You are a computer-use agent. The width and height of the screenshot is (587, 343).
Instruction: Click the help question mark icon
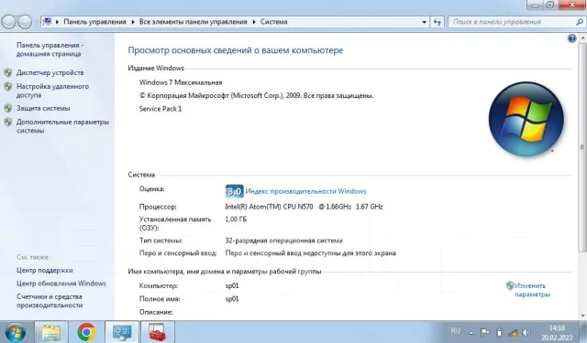point(571,38)
